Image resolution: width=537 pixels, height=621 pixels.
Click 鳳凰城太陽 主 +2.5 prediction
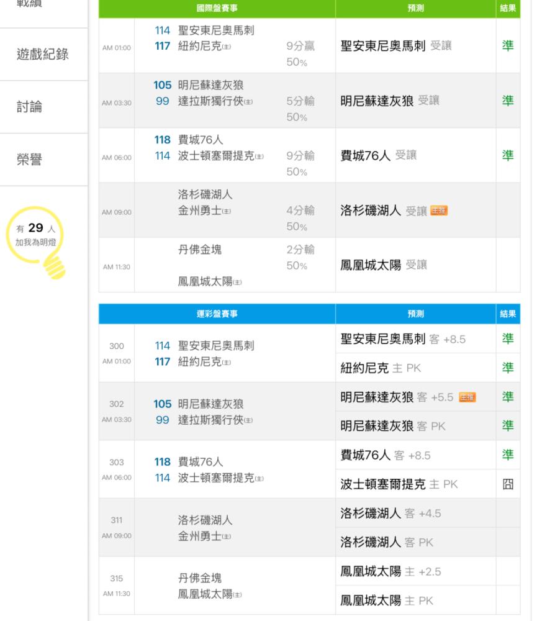pyautogui.click(x=390, y=571)
